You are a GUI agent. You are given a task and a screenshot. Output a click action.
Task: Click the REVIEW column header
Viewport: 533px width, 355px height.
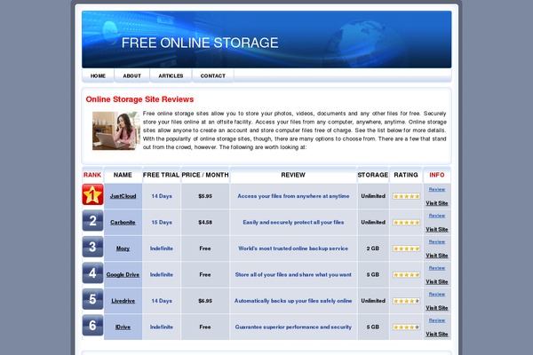pyautogui.click(x=293, y=175)
